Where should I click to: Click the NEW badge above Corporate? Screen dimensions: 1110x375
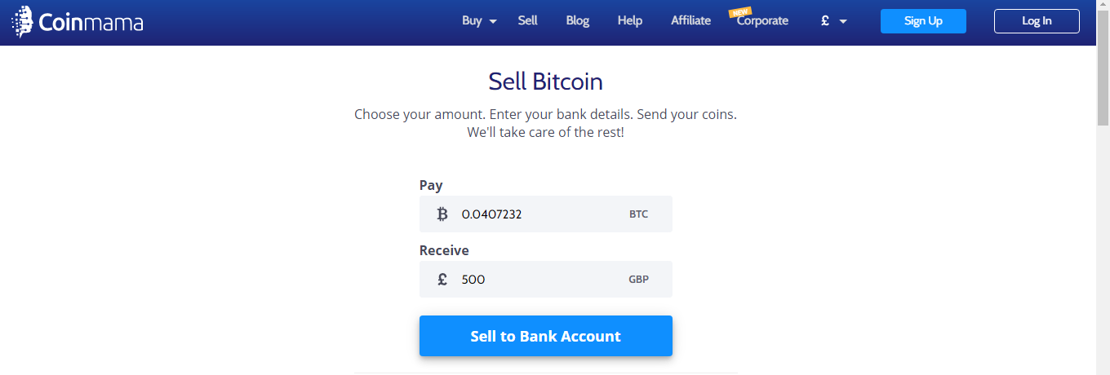click(x=740, y=12)
